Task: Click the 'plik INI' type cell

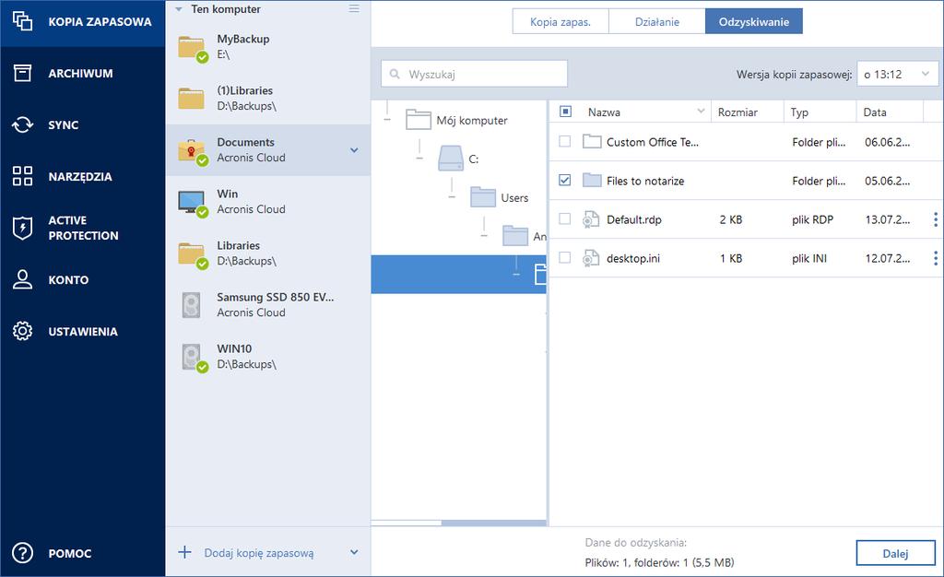Action: [809, 258]
